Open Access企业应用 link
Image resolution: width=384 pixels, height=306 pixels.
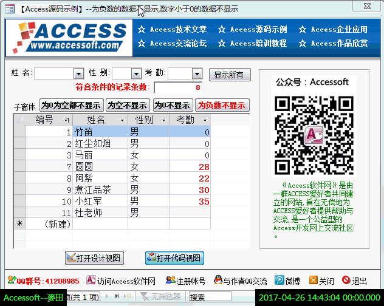pos(339,29)
